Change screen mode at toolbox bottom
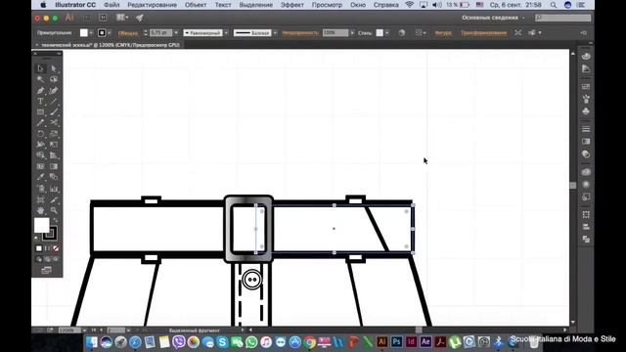Viewport: 626px width, 352px height. coord(46,271)
